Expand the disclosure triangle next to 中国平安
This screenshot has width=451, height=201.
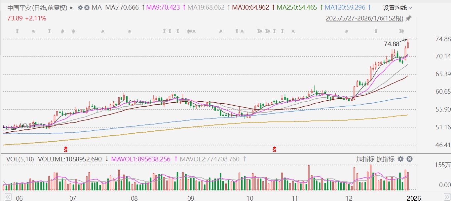[x=71, y=7]
